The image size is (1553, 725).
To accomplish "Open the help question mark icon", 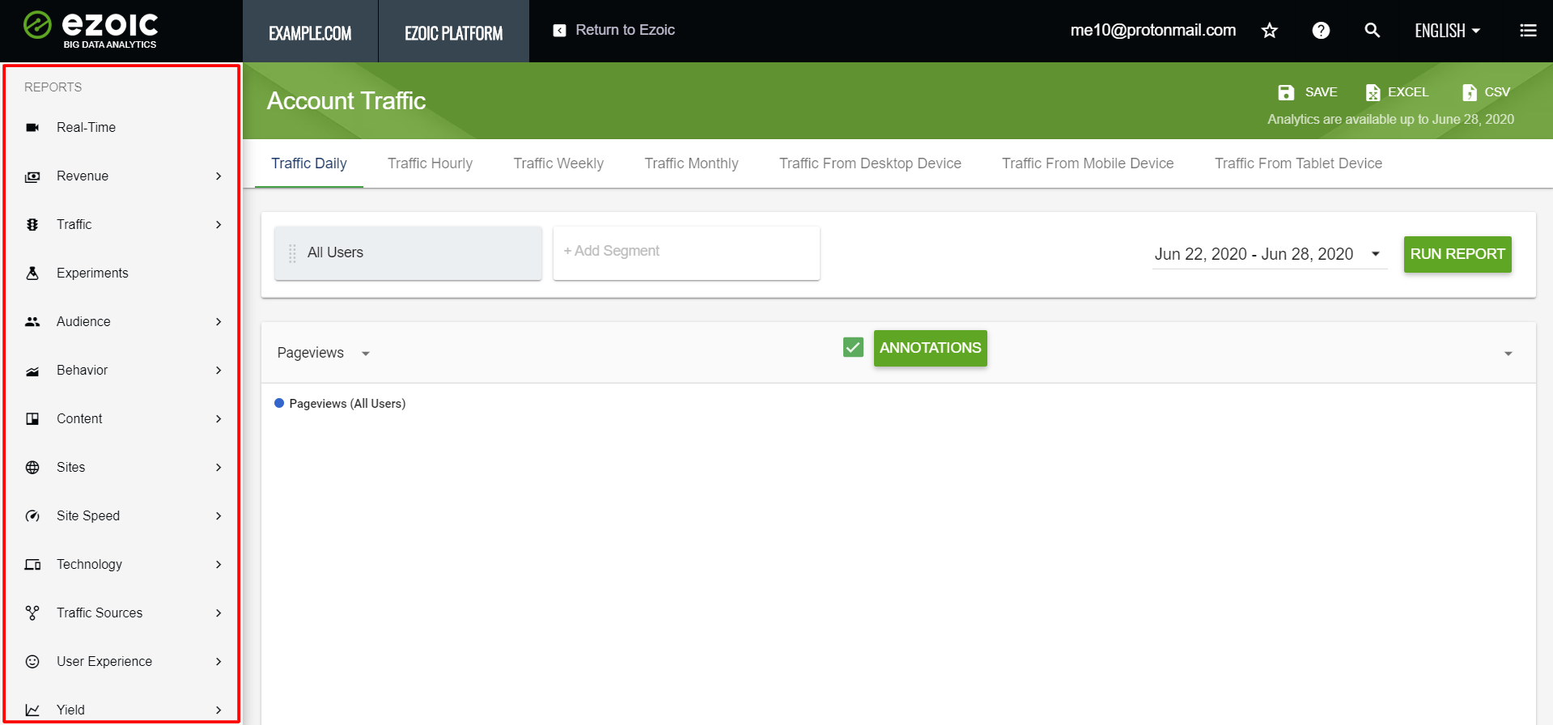I will tap(1321, 31).
